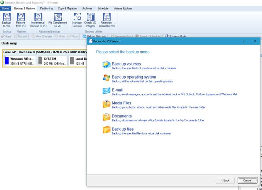
Task: Click Undo in the toolbar
Action: [x=59, y=36]
